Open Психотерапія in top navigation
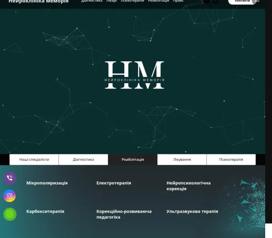The width and height of the screenshot is (272, 238). pyautogui.click(x=132, y=1)
